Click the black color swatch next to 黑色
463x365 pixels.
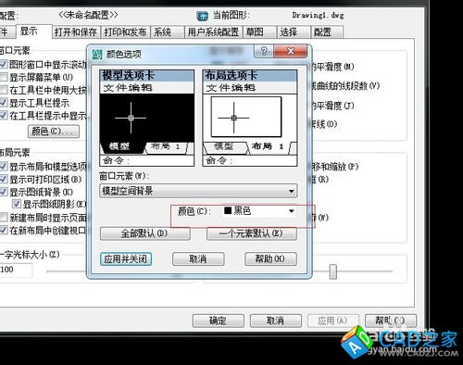pyautogui.click(x=228, y=210)
